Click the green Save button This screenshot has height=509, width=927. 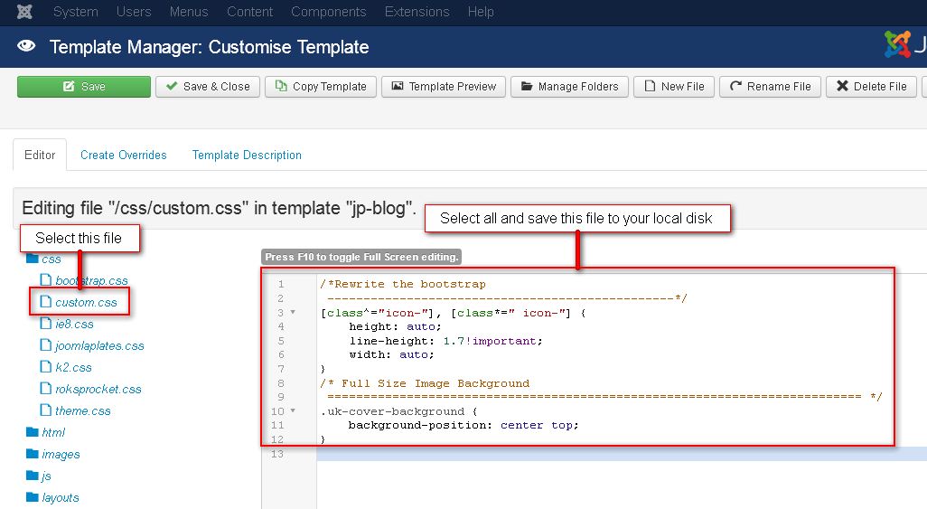(84, 87)
